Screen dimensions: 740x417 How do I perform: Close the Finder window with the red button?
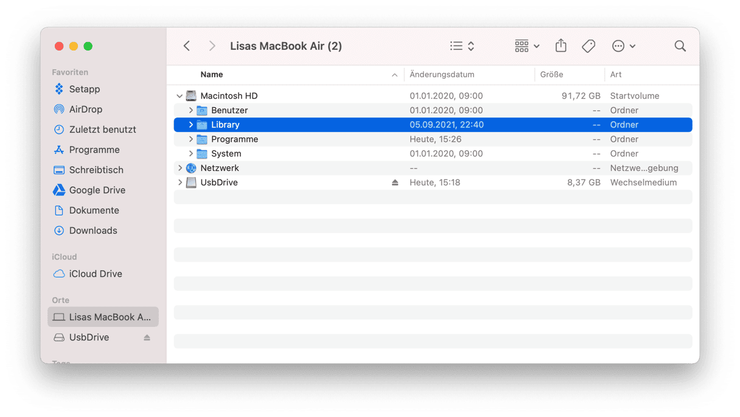(x=59, y=46)
